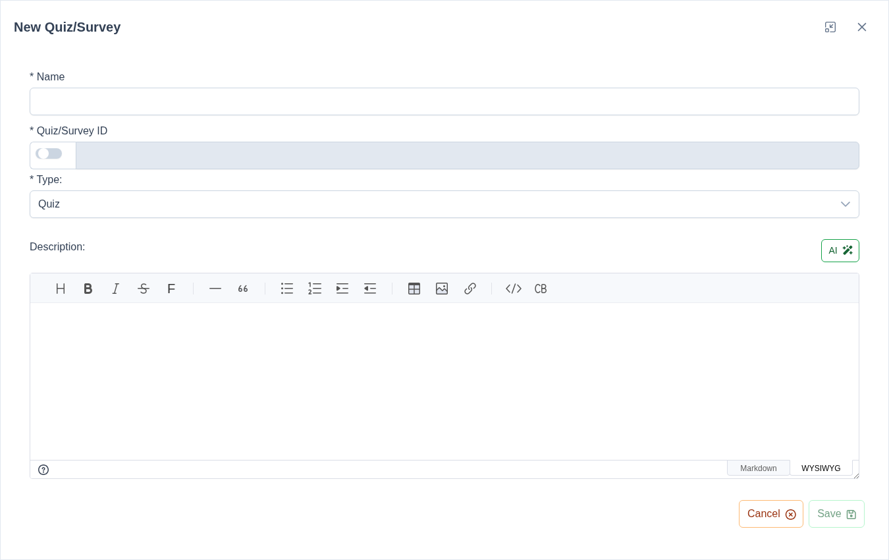Focus the Name input field

coord(444,101)
